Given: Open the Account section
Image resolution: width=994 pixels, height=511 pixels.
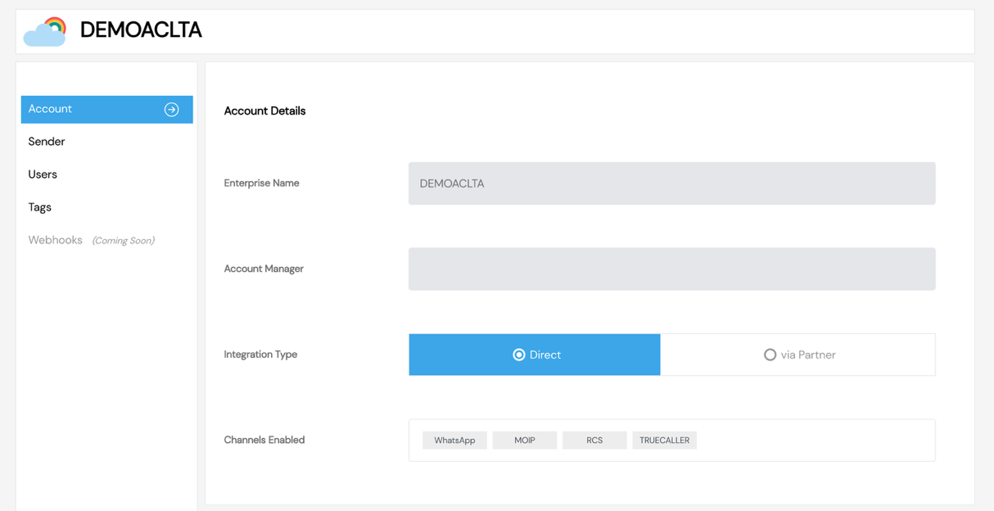Looking at the screenshot, I should coord(106,110).
